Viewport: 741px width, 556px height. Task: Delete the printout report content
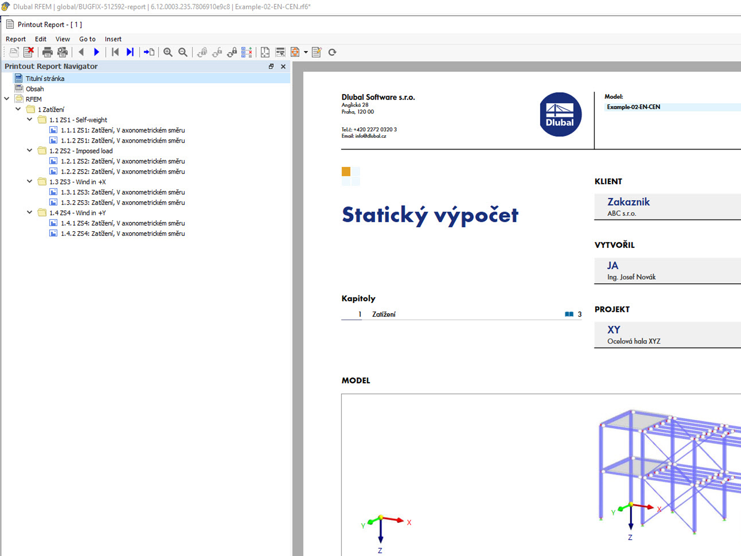pyautogui.click(x=29, y=52)
